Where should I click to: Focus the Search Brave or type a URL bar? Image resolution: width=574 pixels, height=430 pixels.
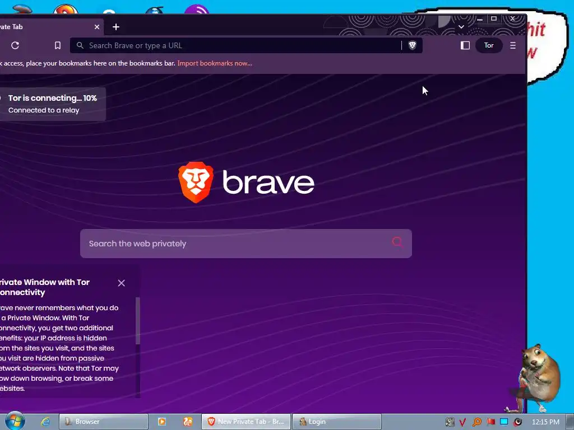pyautogui.click(x=246, y=45)
